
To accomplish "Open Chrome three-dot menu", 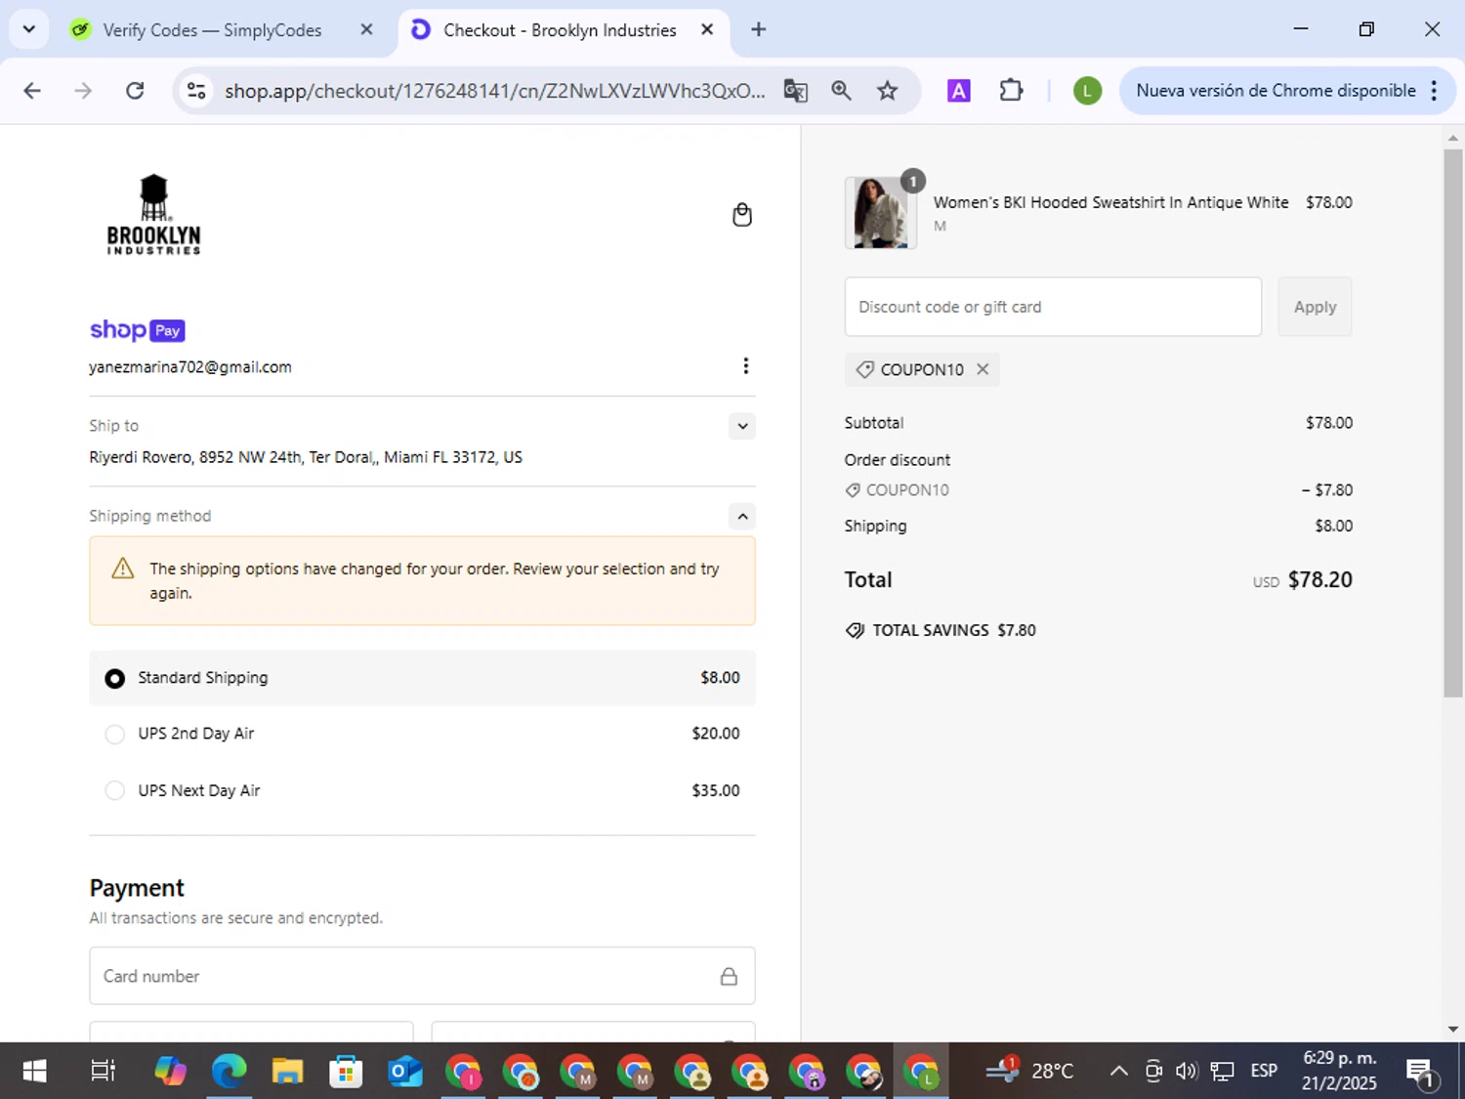I will [1434, 91].
